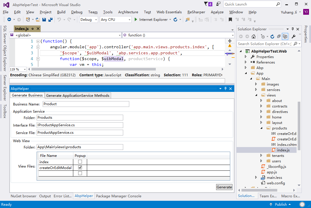Viewport: 311px width, 208px height.
Task: Check the Popup box for index
Action: (80, 162)
